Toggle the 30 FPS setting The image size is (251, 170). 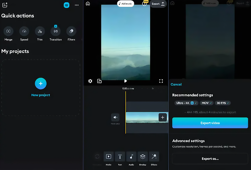(x=223, y=103)
